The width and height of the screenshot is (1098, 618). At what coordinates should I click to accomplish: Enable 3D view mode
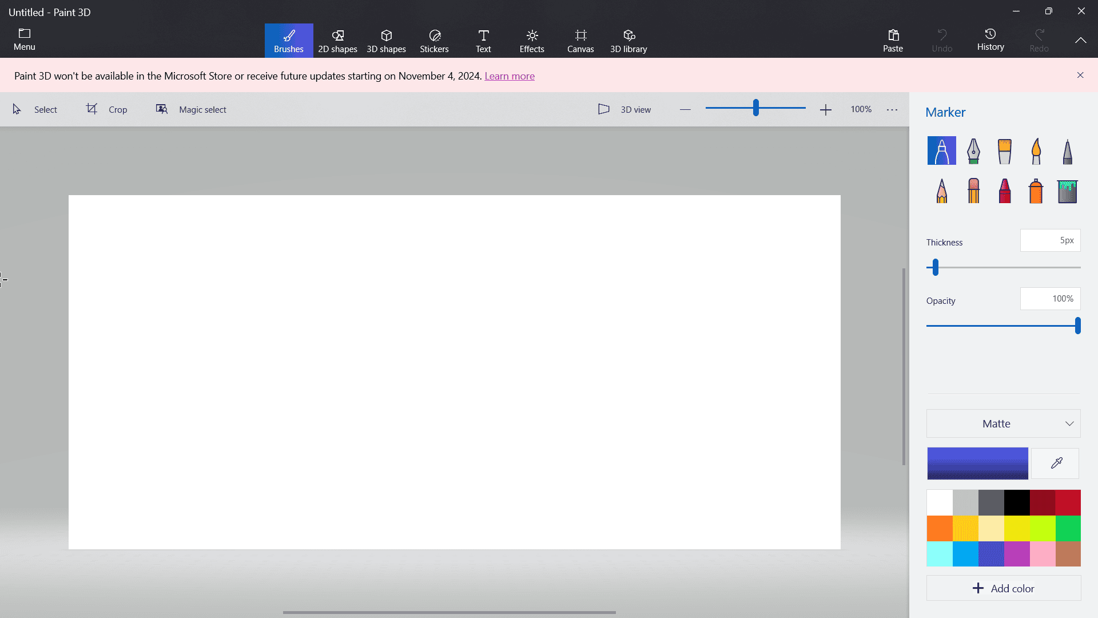(624, 109)
